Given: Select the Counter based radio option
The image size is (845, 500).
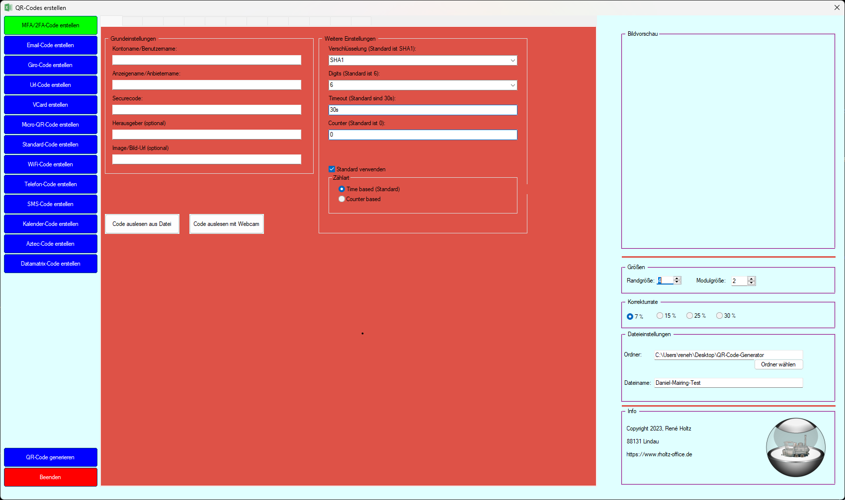Looking at the screenshot, I should tap(342, 199).
